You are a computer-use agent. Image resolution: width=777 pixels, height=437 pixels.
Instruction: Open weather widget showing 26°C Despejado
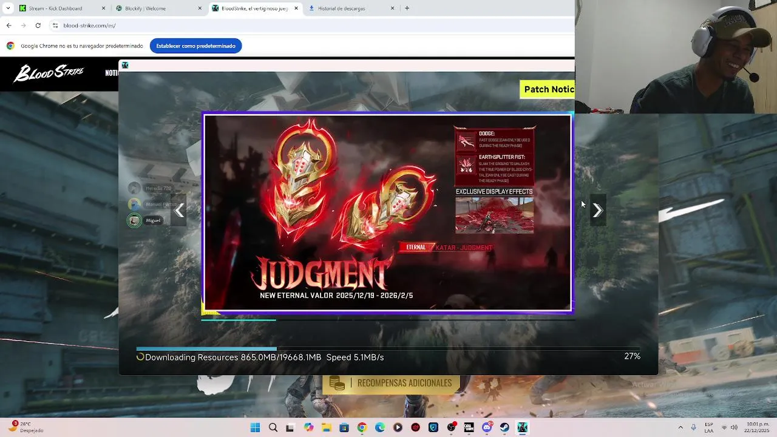tap(25, 427)
